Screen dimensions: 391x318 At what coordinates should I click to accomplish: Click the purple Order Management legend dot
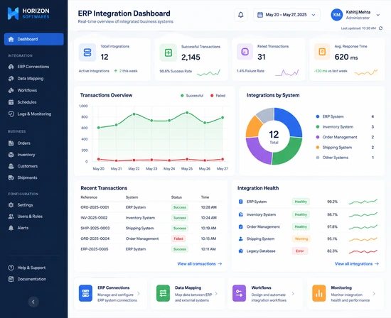click(x=318, y=137)
